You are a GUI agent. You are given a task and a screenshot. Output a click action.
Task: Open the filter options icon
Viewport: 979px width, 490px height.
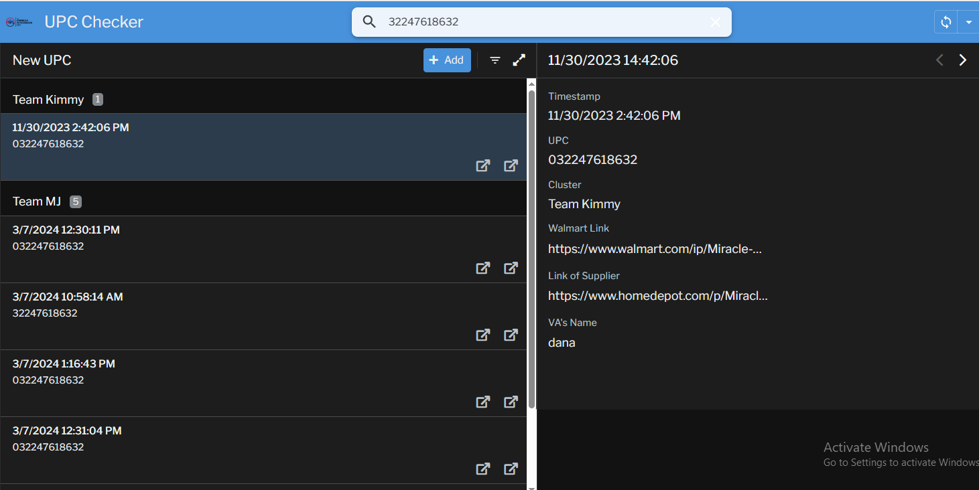point(495,60)
